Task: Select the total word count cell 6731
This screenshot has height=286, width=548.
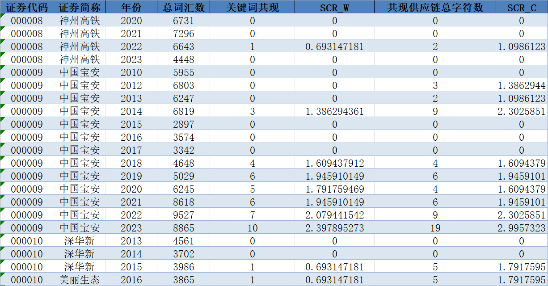Action: coord(184,21)
